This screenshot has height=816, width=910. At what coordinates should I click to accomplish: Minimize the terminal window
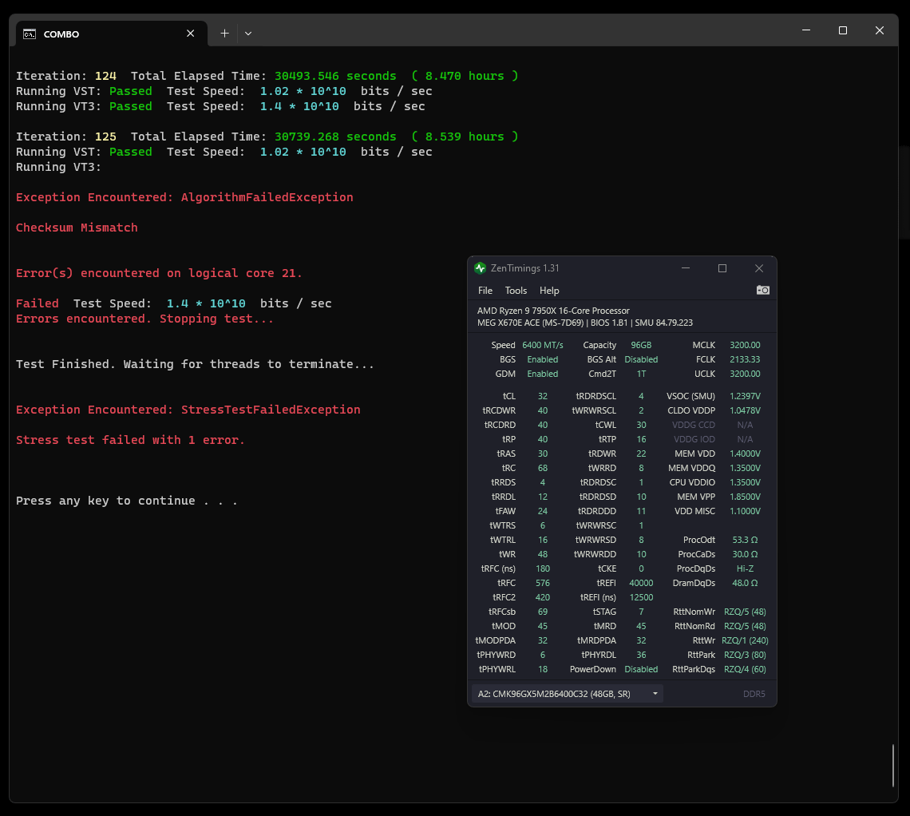[x=806, y=30]
